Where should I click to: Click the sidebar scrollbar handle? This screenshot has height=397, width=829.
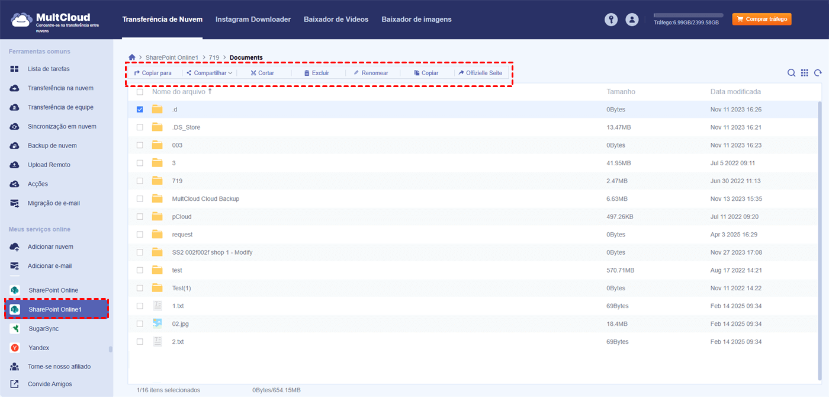click(x=111, y=350)
